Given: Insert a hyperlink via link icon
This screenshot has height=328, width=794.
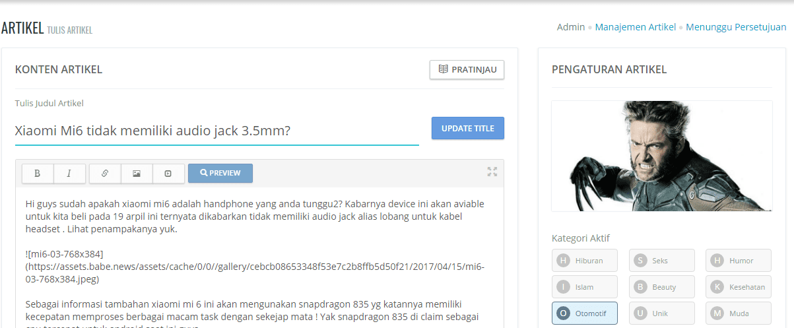Looking at the screenshot, I should tap(105, 174).
